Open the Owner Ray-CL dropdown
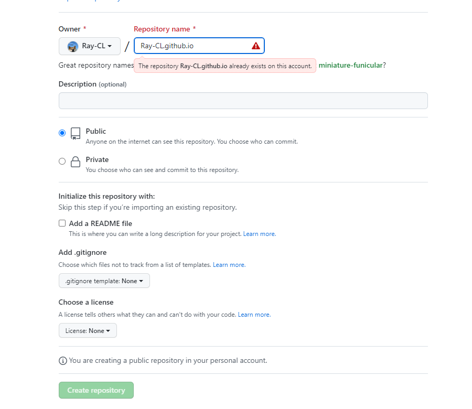472x409 pixels. [x=90, y=46]
